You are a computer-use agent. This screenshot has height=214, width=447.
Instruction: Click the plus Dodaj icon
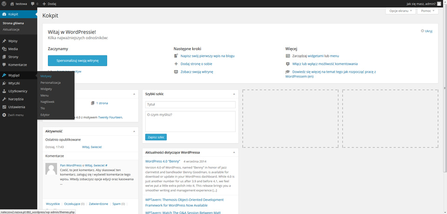(44, 4)
